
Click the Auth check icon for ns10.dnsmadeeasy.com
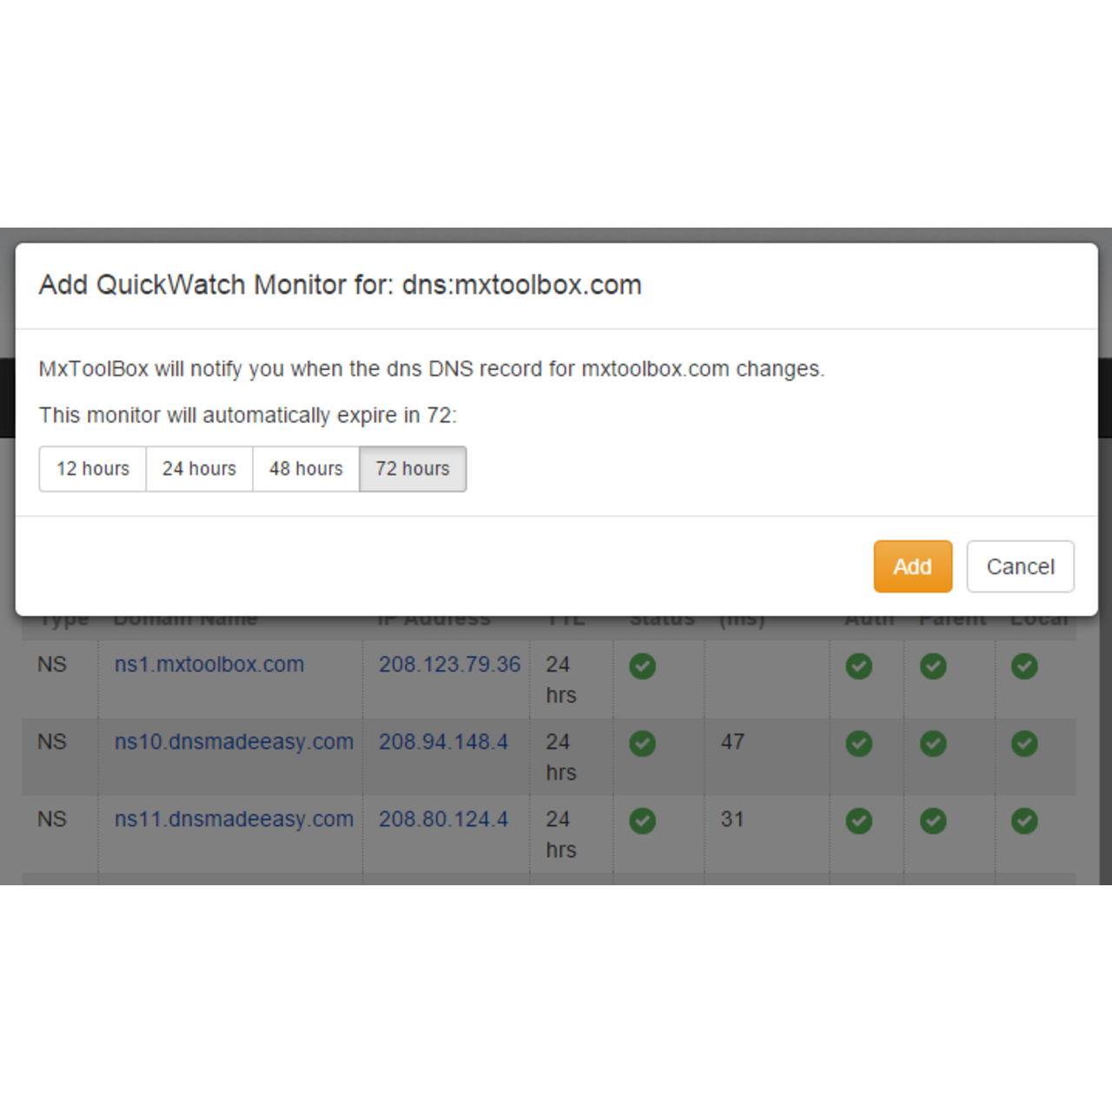[858, 744]
